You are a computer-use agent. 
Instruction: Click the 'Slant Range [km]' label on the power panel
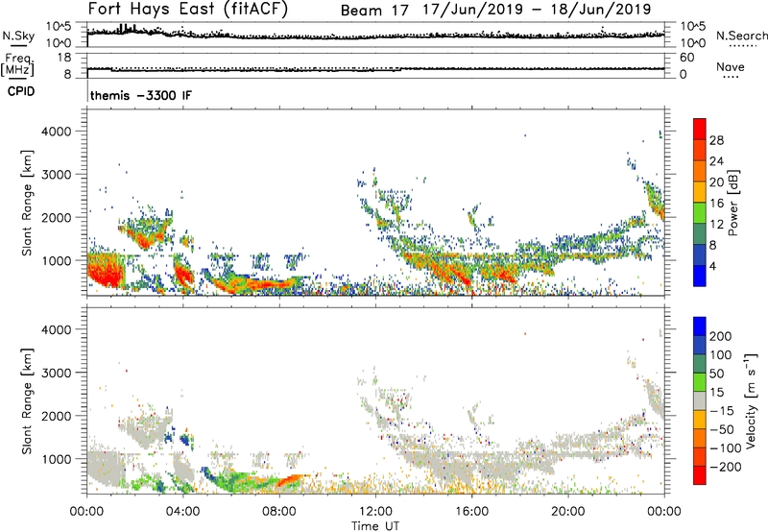[27, 203]
